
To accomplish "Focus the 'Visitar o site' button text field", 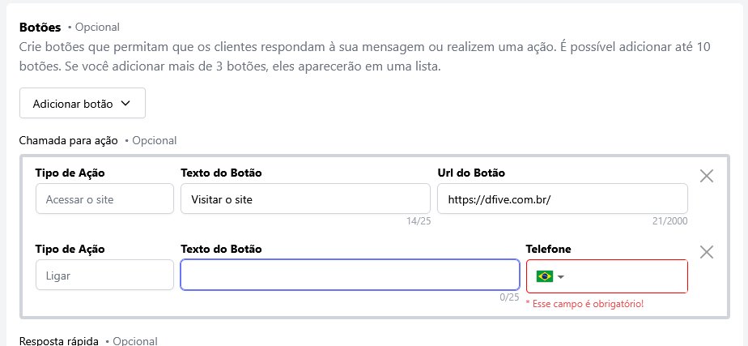I will coord(305,199).
